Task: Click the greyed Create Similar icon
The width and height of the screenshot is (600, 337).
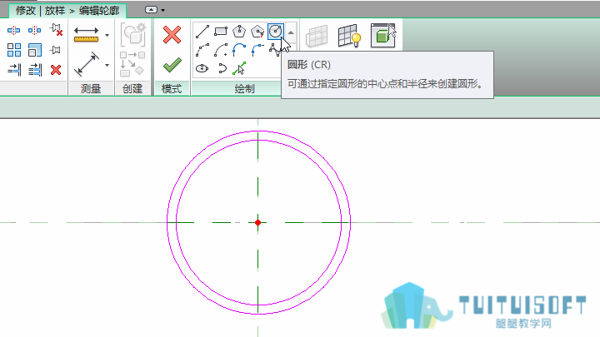Action: [132, 64]
